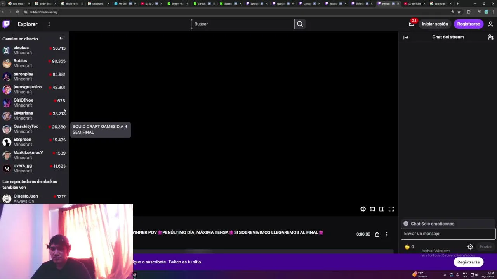Screen dimensions: 497x279
Task: Select GirlOfNox channel in sidebar
Action: point(34,103)
